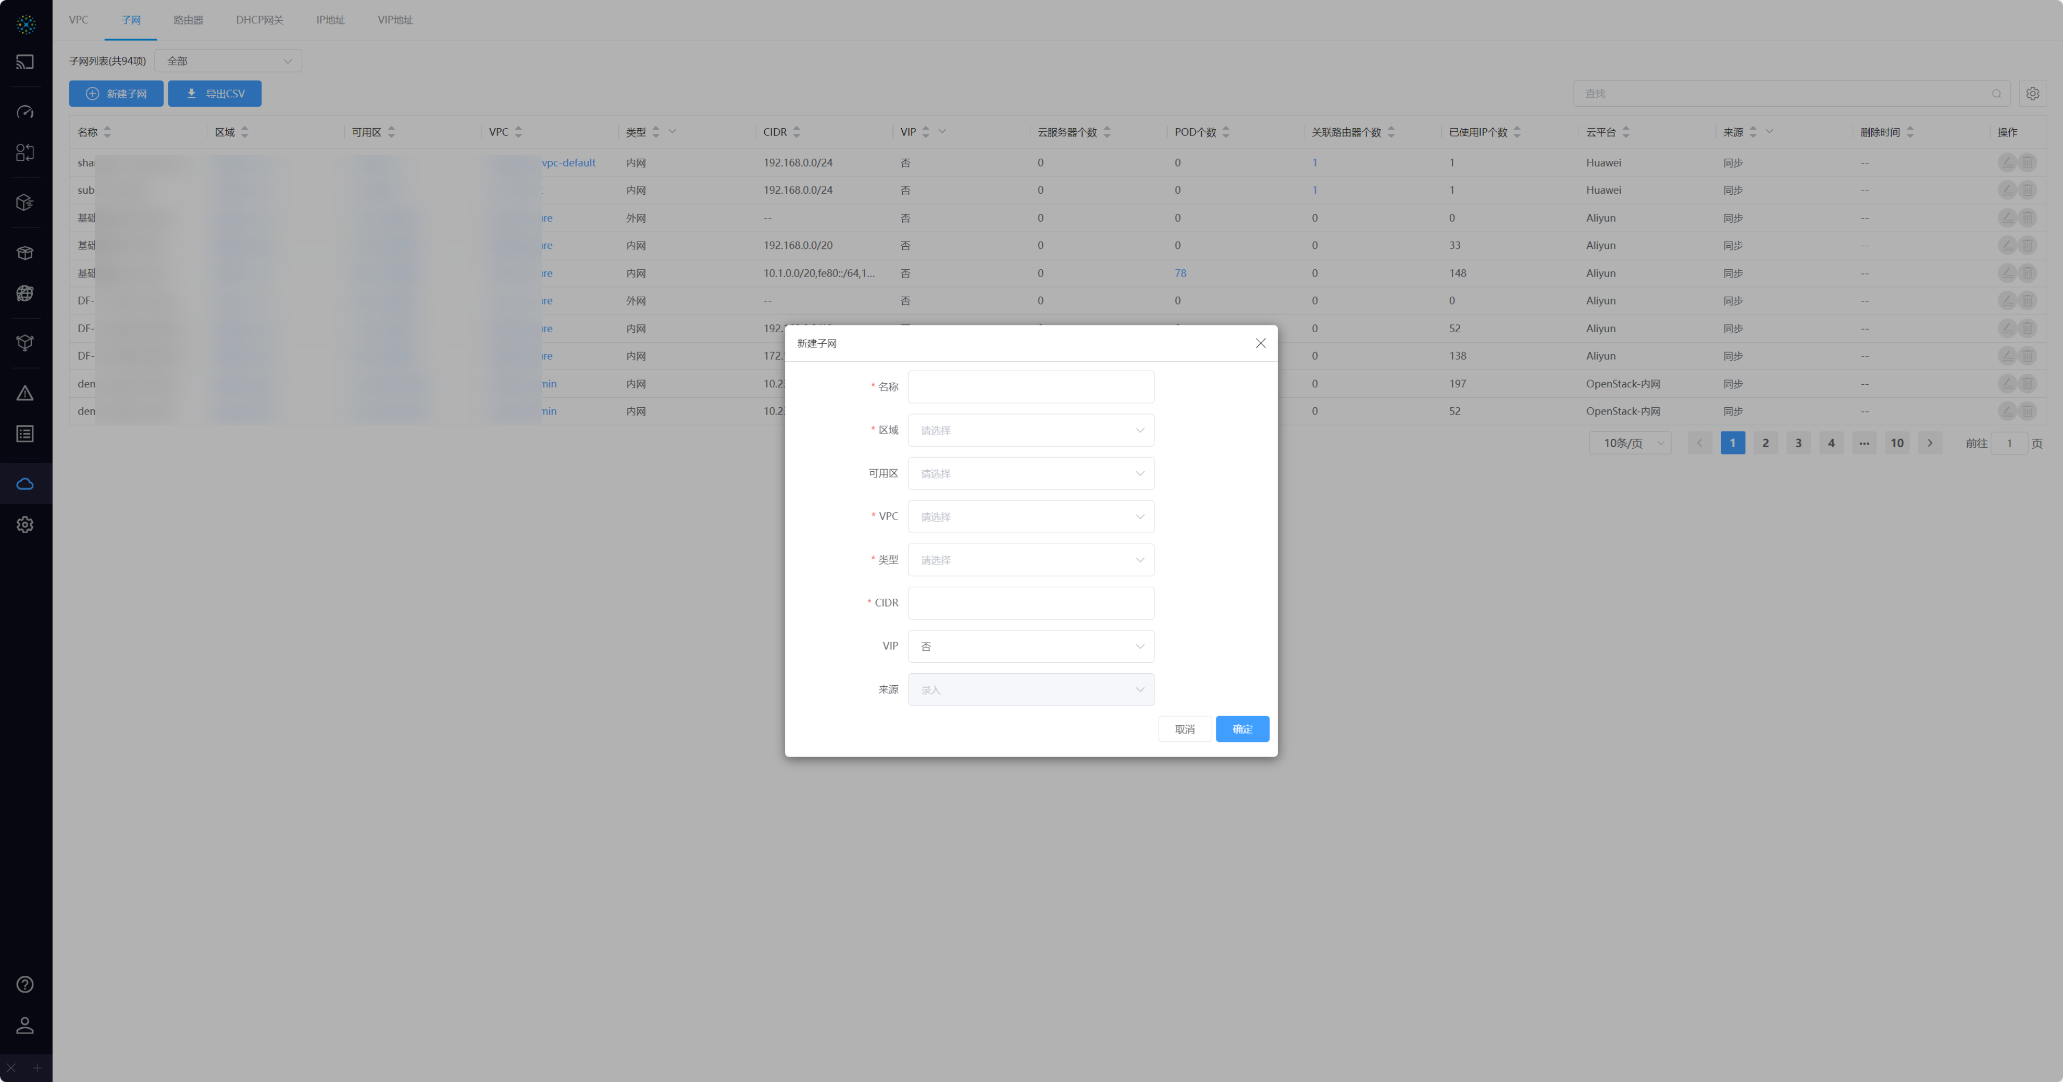The image size is (2063, 1083).
Task: Close the 新建子网 dialog with the X
Action: [x=1261, y=344]
